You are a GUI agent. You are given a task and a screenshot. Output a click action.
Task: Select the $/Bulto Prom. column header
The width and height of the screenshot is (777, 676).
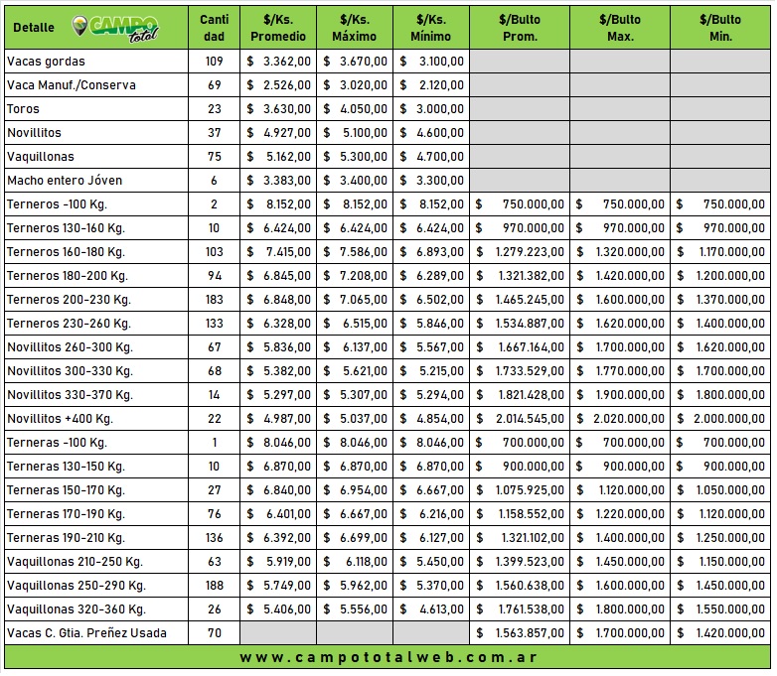(520, 28)
